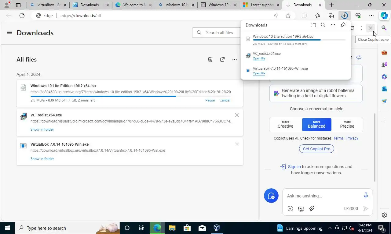
Task: Select More Balanced conversation style
Action: pyautogui.click(x=316, y=124)
